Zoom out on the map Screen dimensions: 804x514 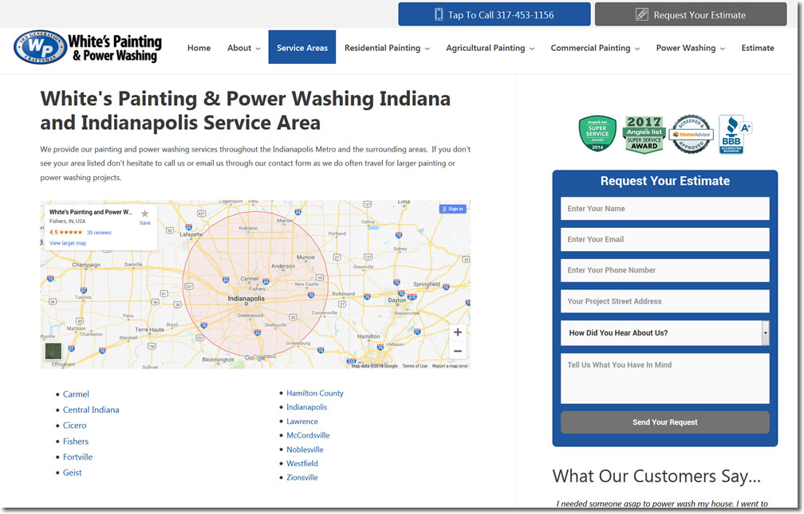(458, 351)
